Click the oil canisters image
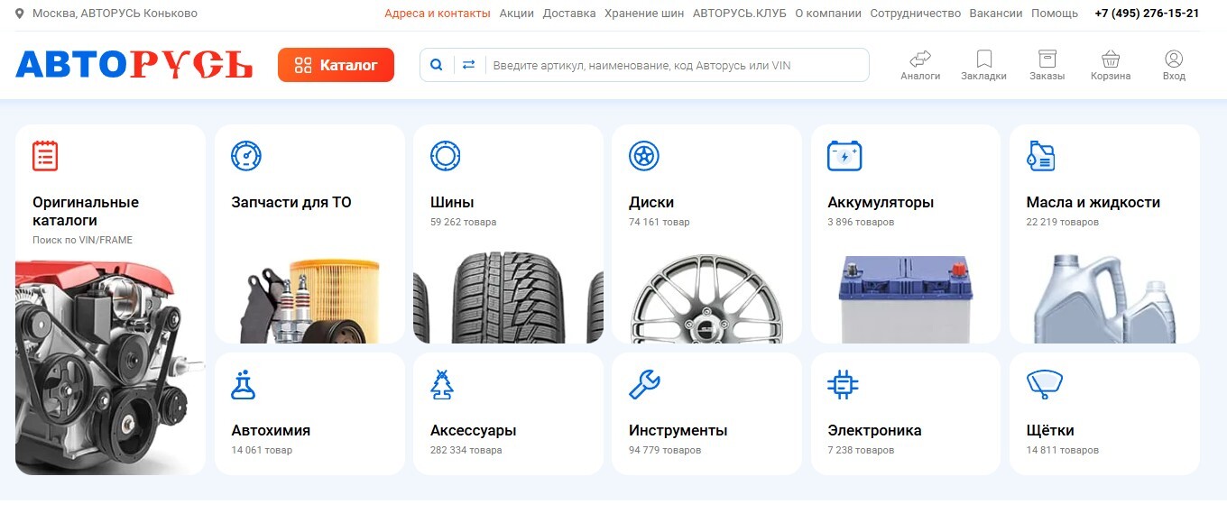 tap(1104, 299)
